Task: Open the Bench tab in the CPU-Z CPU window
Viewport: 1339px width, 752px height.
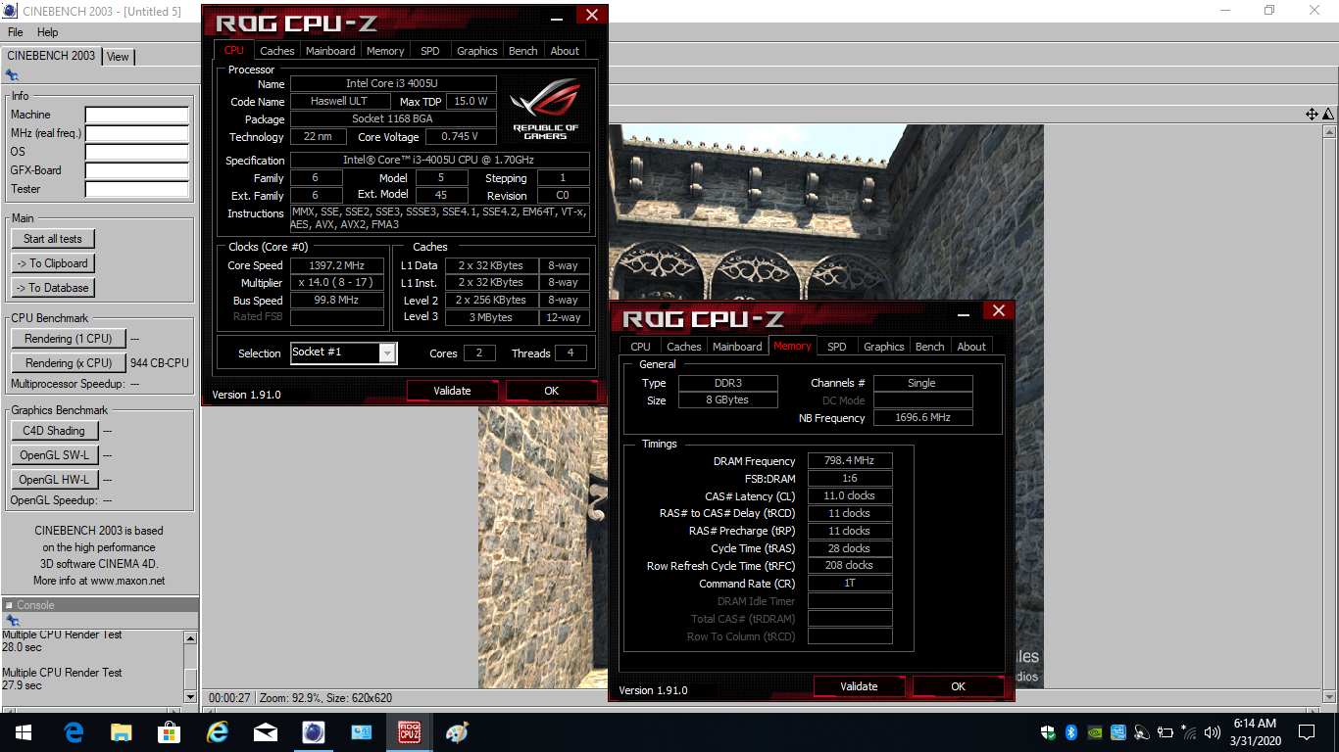Action: (x=523, y=51)
